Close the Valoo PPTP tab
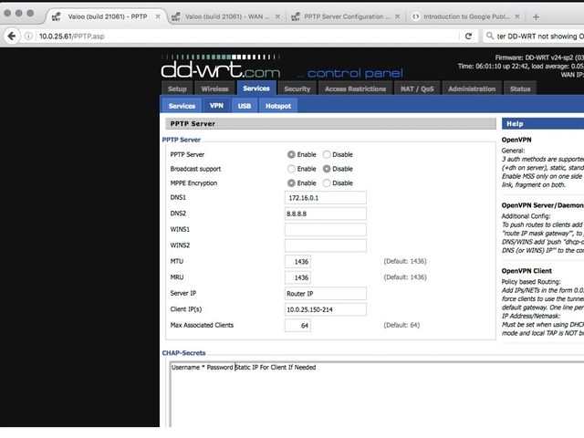The width and height of the screenshot is (584, 438). [158, 16]
